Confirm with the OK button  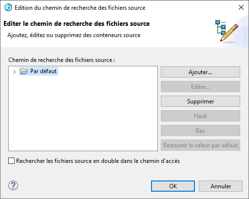[173, 186]
